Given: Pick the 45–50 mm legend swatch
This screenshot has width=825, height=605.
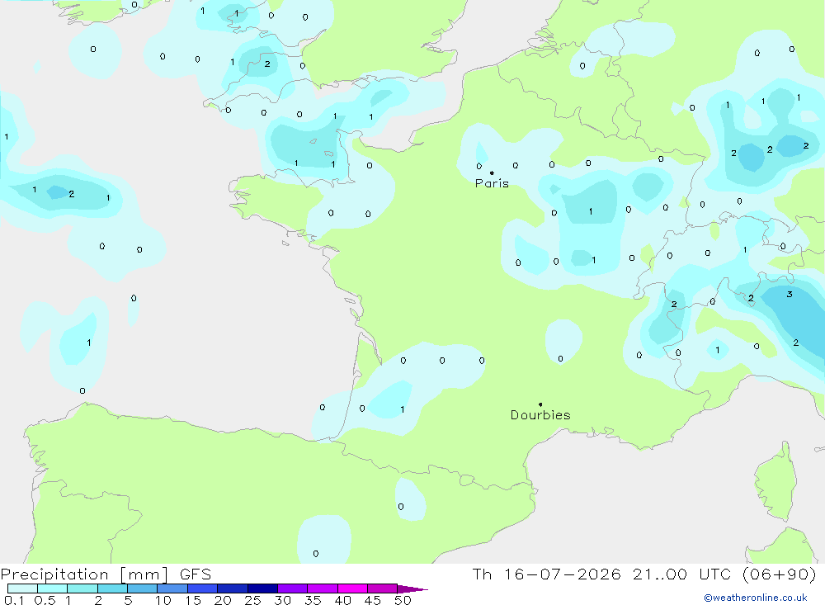Looking at the screenshot, I should 383,588.
